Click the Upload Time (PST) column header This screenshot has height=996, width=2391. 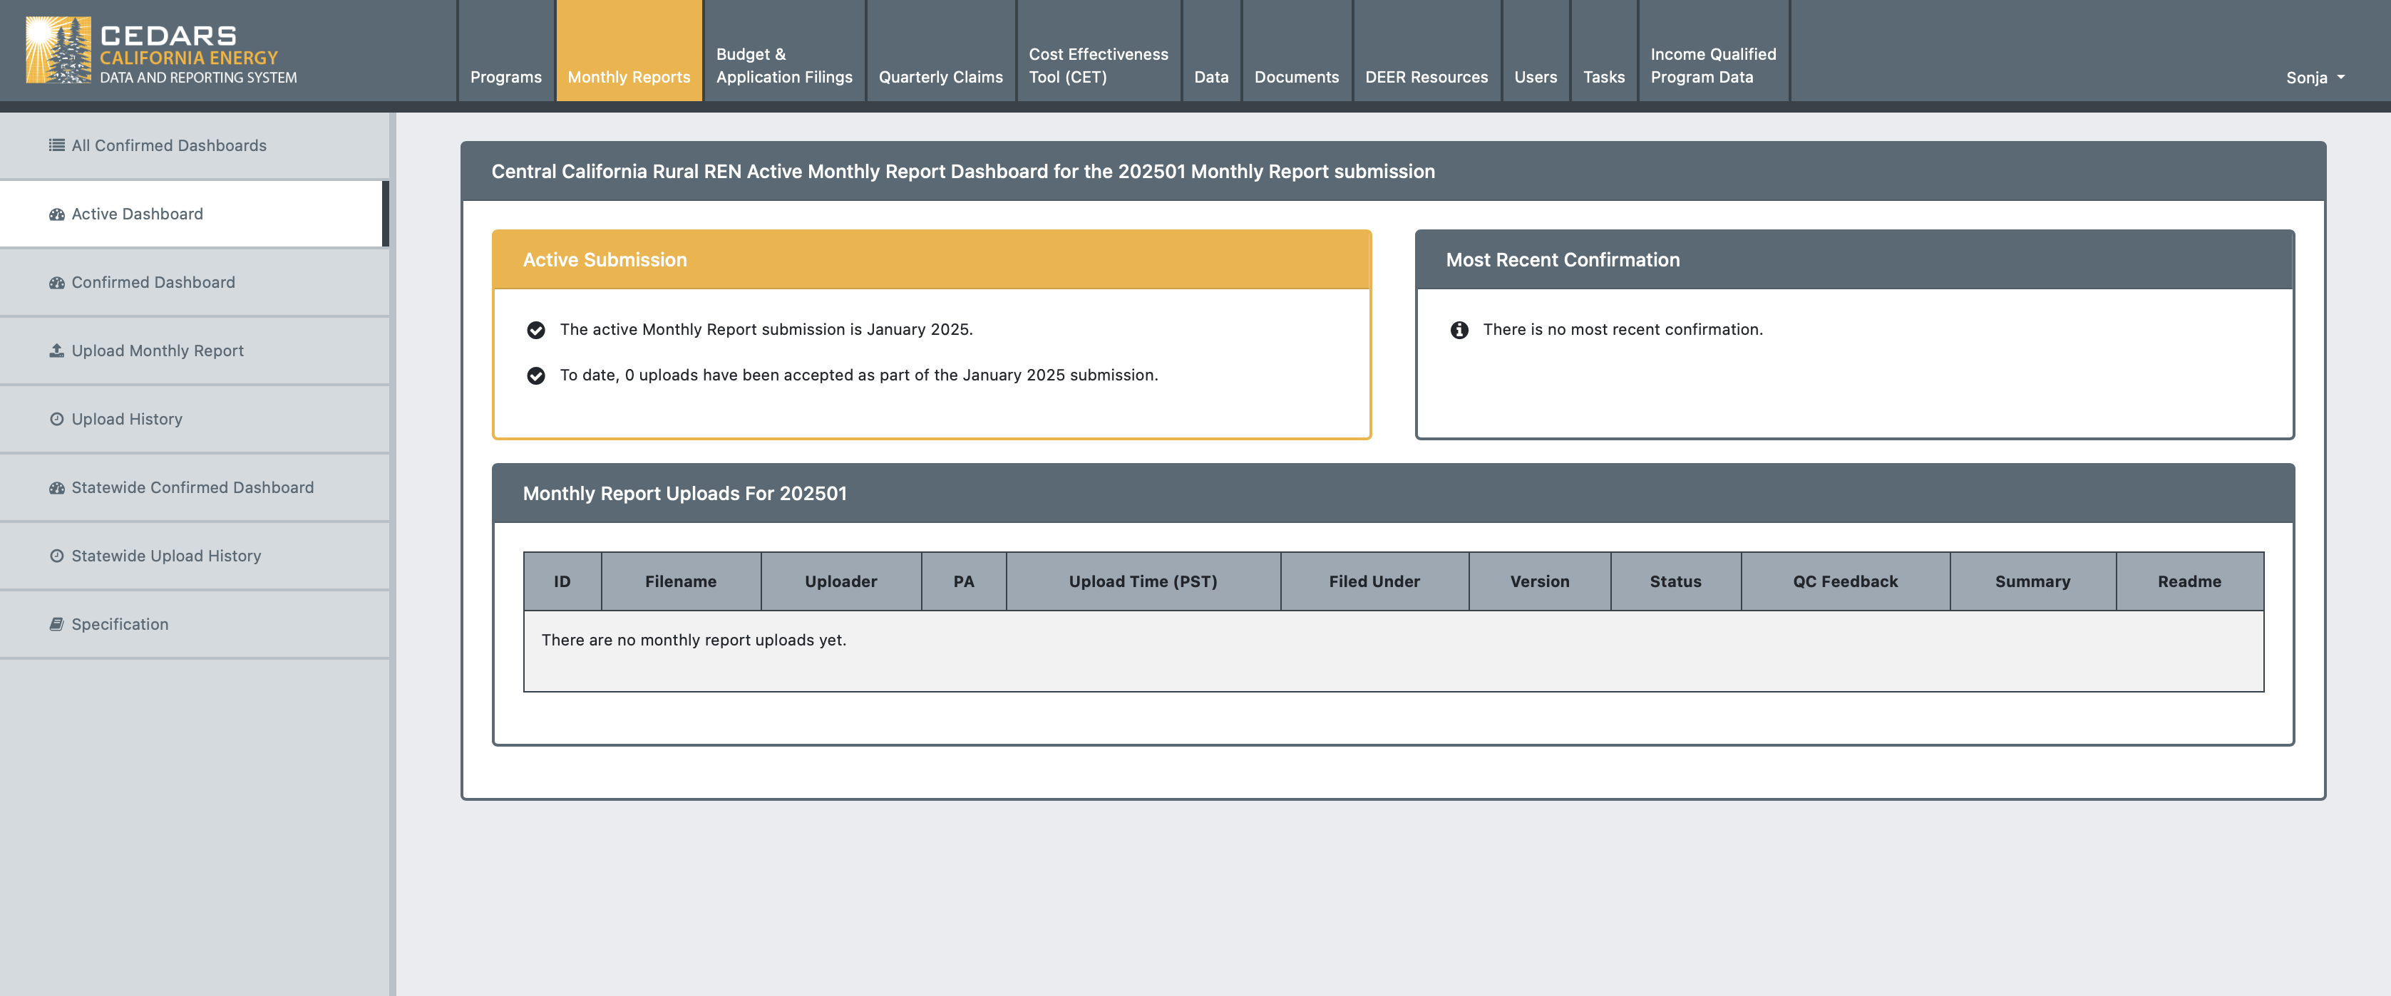click(x=1141, y=581)
